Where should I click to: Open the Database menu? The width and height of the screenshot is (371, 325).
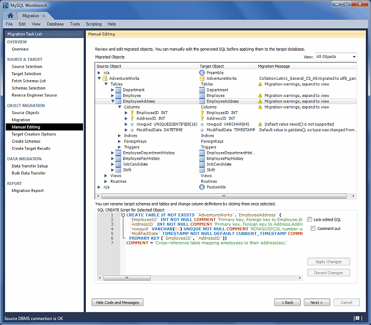click(x=55, y=24)
